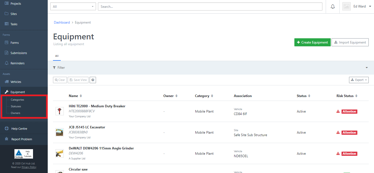Click the Help Centre lifebuoy icon
374x173 pixels.
(7, 129)
